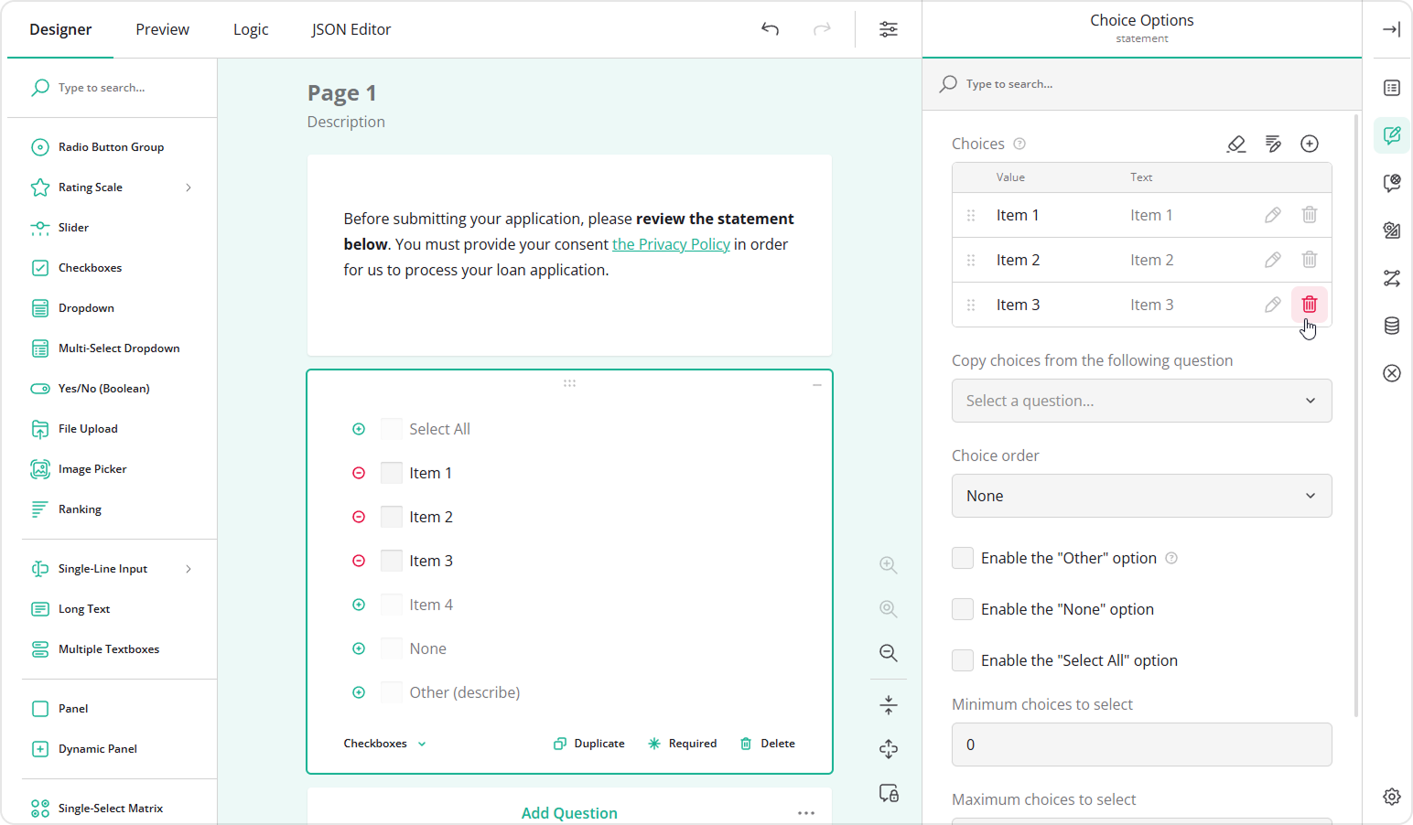Remove Item 2 with red minus icon
The image size is (1413, 825).
[x=359, y=517]
